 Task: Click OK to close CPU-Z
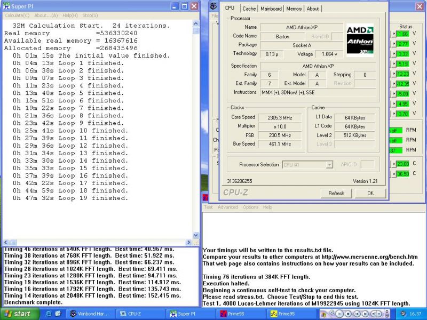tap(370, 193)
